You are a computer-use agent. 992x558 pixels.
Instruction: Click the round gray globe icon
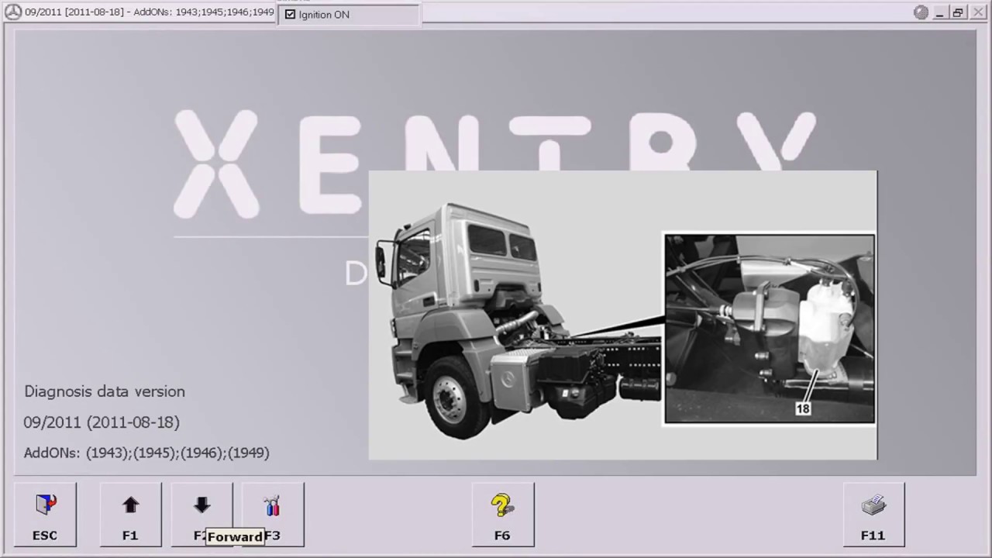pyautogui.click(x=921, y=12)
